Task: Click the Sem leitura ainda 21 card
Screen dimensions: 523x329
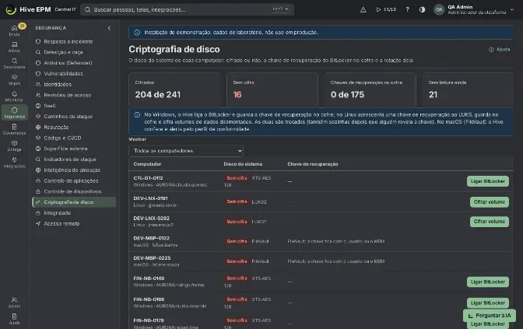Action: [468, 90]
